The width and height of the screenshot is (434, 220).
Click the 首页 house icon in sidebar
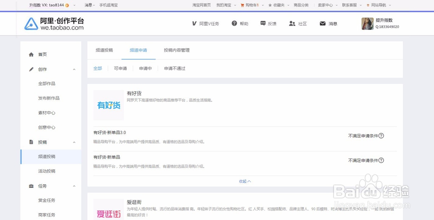(x=31, y=55)
